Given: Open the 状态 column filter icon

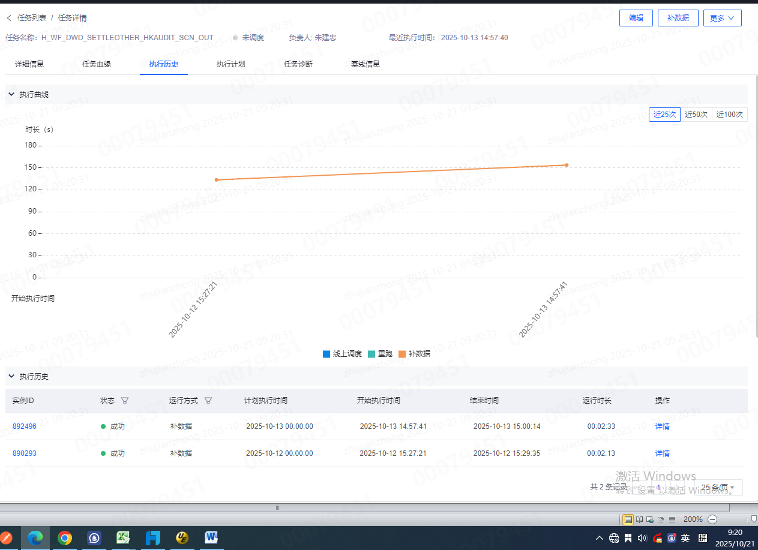Looking at the screenshot, I should 125,401.
